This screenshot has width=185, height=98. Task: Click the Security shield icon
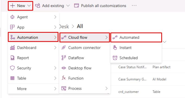click(x=12, y=68)
